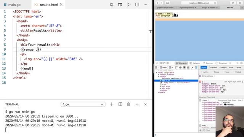The height and width of the screenshot is (137, 244).
Task: Close the results.html editor tab
Action: 61,5
